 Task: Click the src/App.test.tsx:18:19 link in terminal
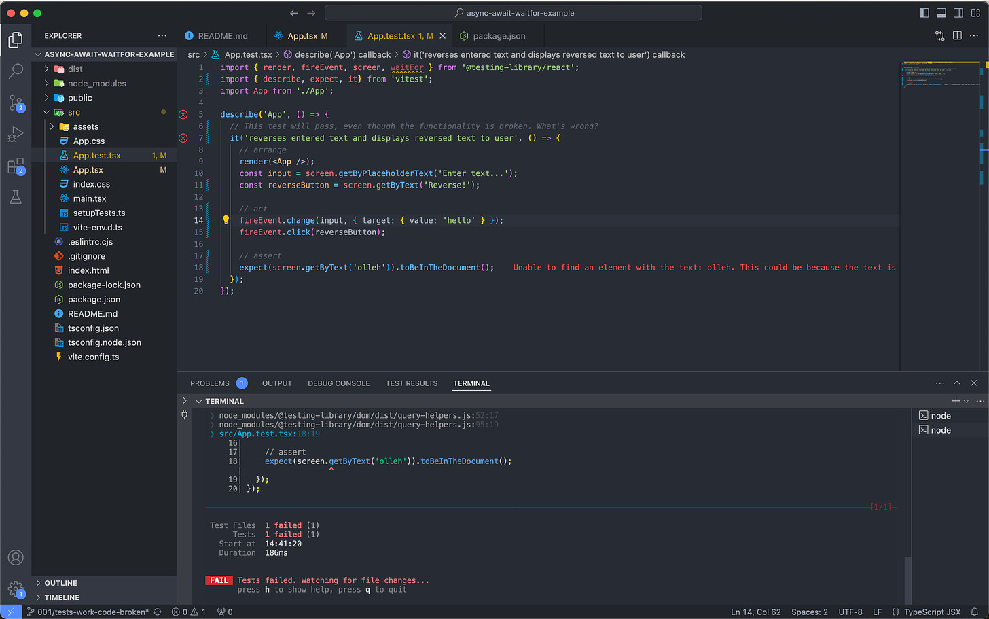tap(270, 434)
